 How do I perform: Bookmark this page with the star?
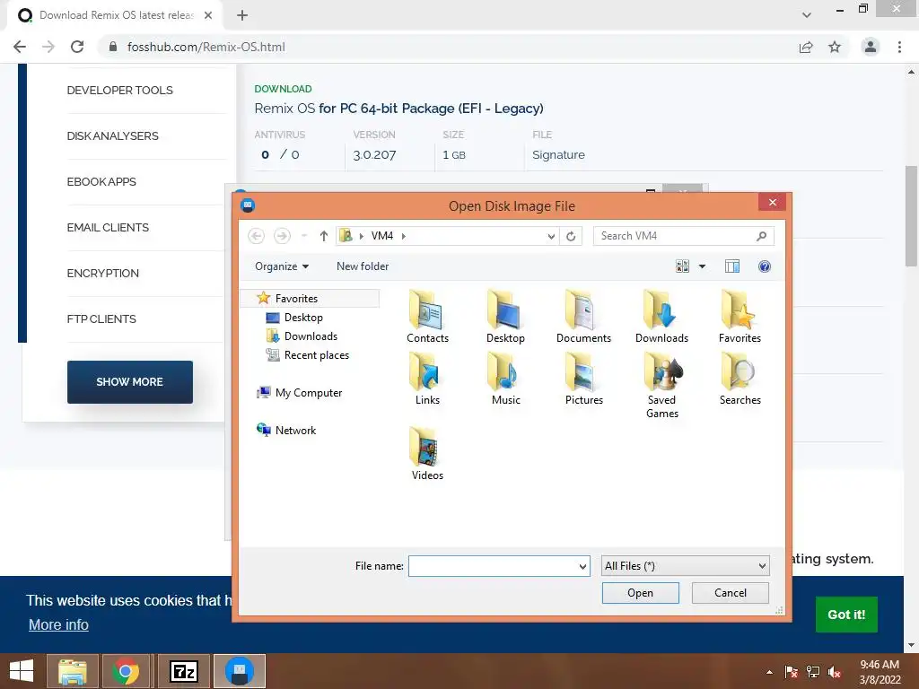[x=835, y=47]
